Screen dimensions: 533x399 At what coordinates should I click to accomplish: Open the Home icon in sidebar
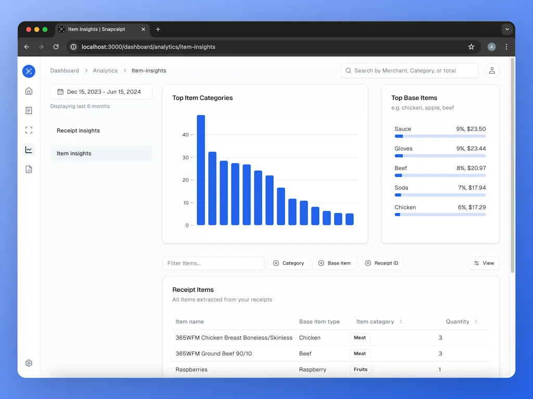[29, 91]
